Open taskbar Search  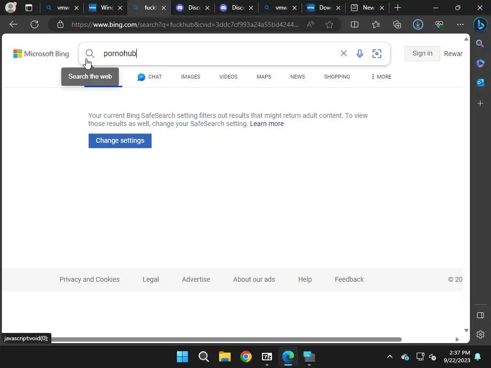[203, 356]
